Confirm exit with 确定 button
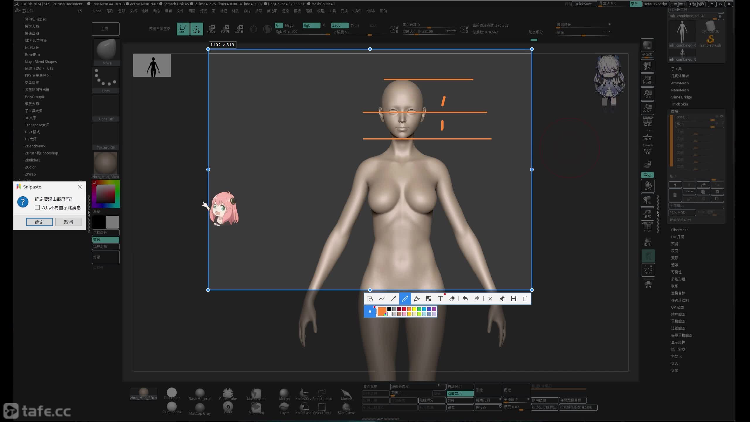 coord(39,222)
